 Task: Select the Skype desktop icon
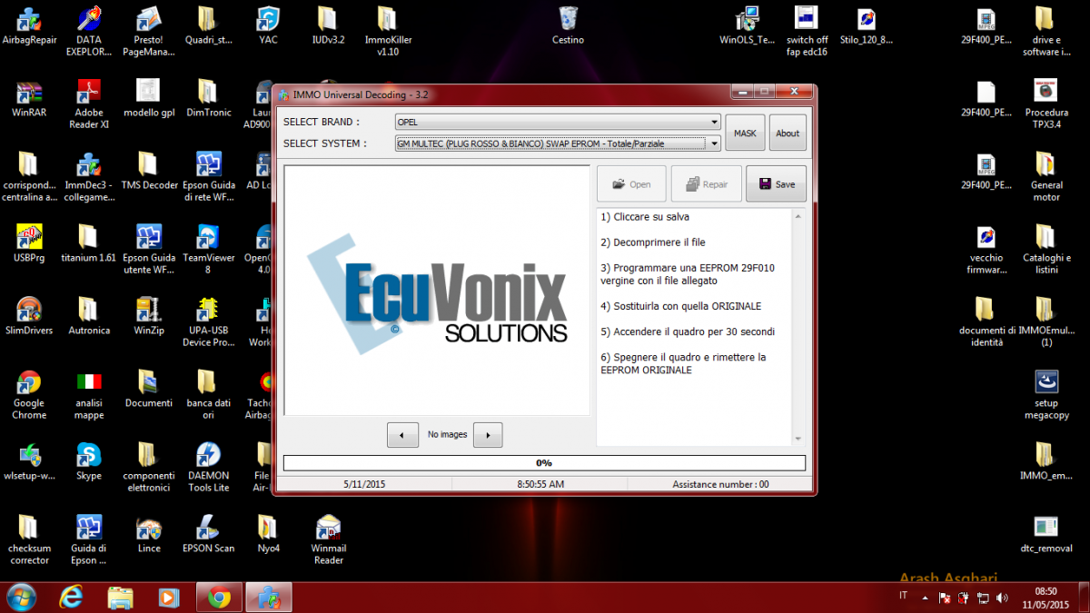click(89, 462)
